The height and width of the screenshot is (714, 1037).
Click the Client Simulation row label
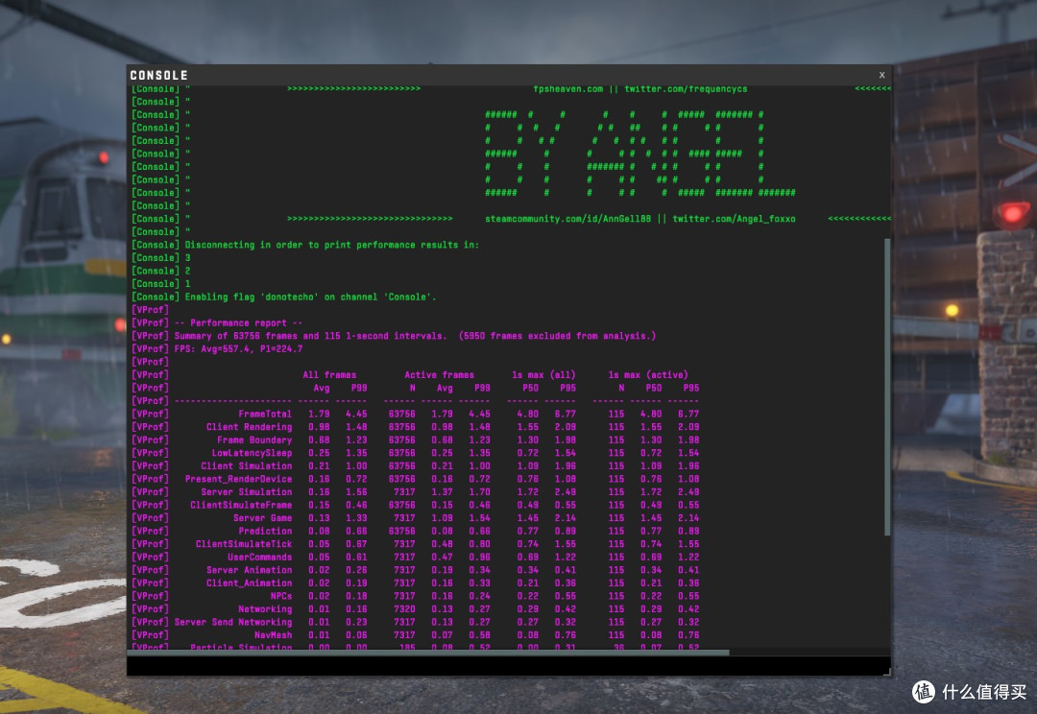click(246, 466)
